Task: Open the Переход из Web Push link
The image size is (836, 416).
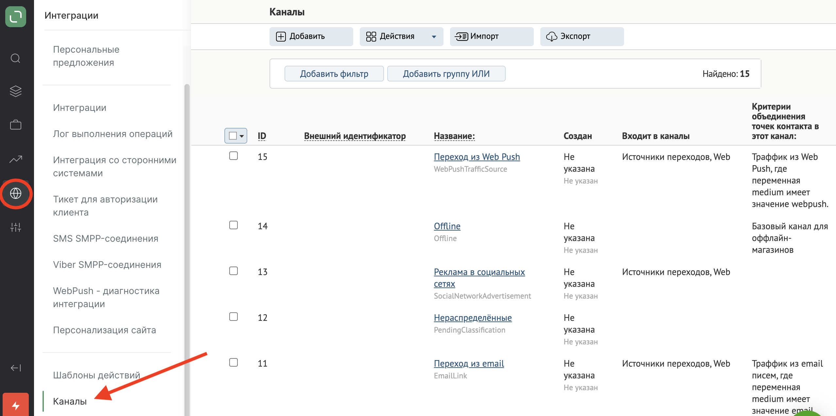Action: coord(477,157)
